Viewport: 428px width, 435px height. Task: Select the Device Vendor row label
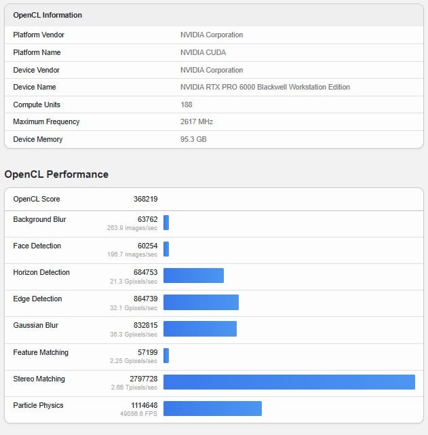(37, 70)
